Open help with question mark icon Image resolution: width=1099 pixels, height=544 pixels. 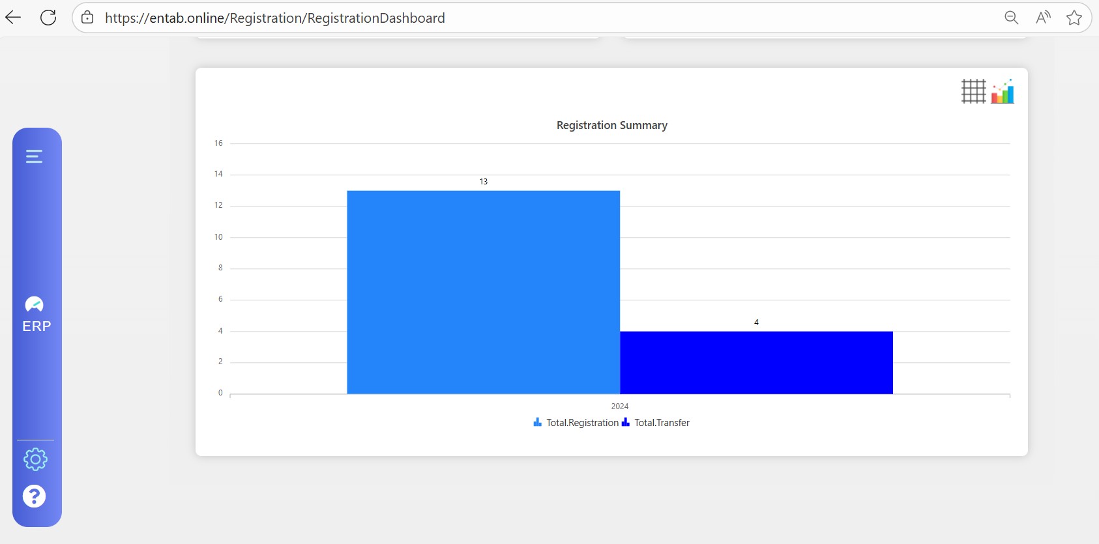coord(35,496)
